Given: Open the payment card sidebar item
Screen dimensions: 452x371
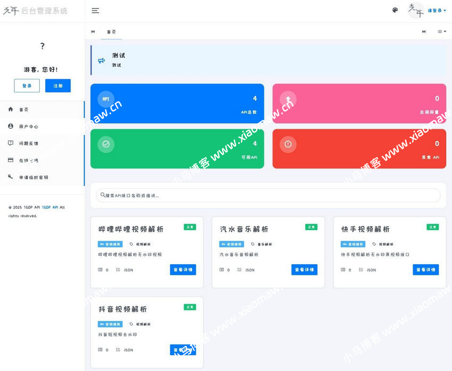Looking at the screenshot, I should click(x=42, y=160).
